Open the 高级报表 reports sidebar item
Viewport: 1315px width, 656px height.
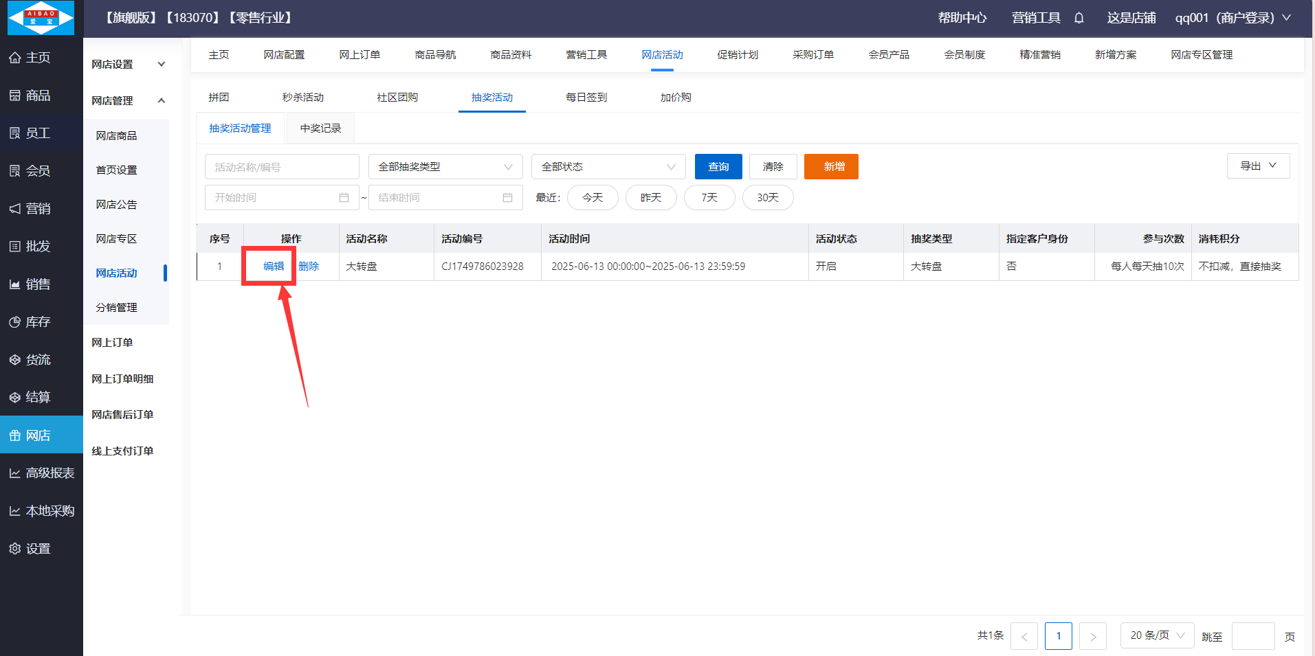(41, 473)
